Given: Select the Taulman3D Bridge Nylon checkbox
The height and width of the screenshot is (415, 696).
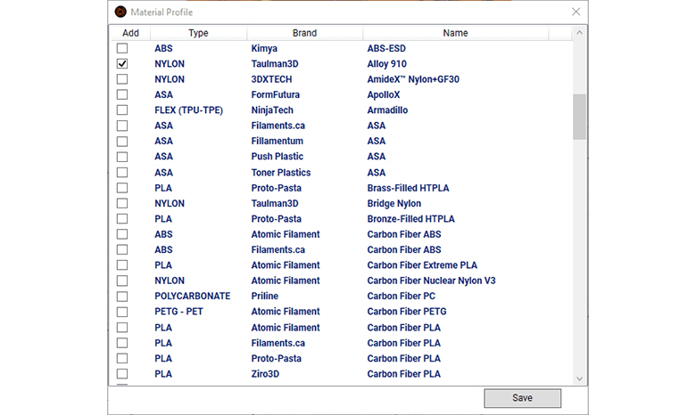Looking at the screenshot, I should (x=122, y=203).
